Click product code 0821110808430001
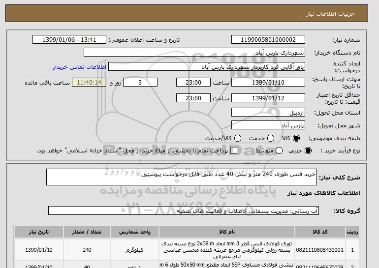This screenshot has width=379, height=268. (x=320, y=250)
